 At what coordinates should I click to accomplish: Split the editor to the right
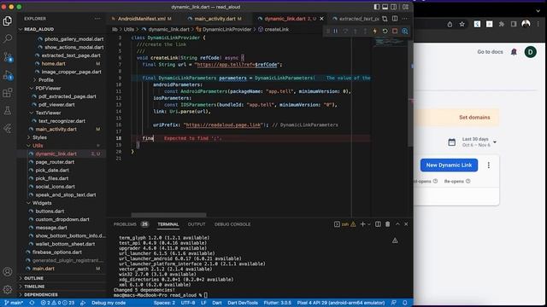pyautogui.click(x=395, y=19)
